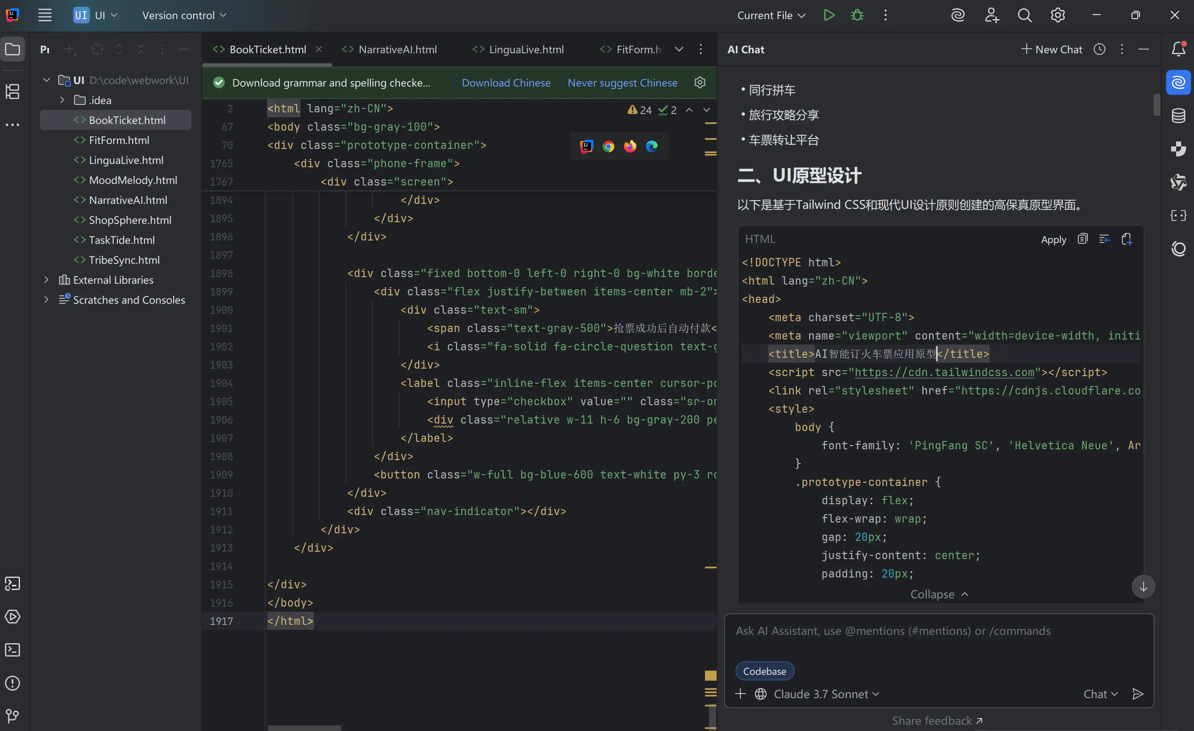This screenshot has width=1194, height=731.
Task: Click the Download Chinese link
Action: tap(506, 82)
